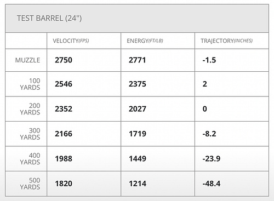Select the -8.2 trajectory cell
The image size is (274, 201).
pyautogui.click(x=209, y=134)
